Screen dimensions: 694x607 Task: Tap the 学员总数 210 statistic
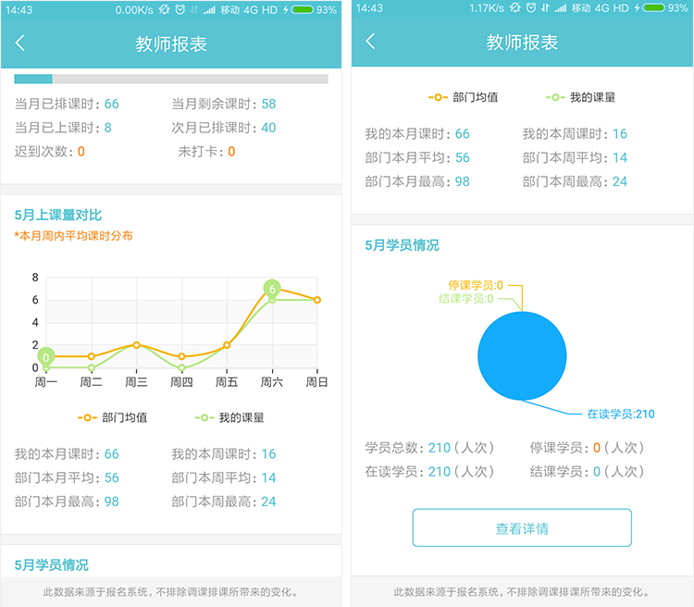[x=439, y=448]
